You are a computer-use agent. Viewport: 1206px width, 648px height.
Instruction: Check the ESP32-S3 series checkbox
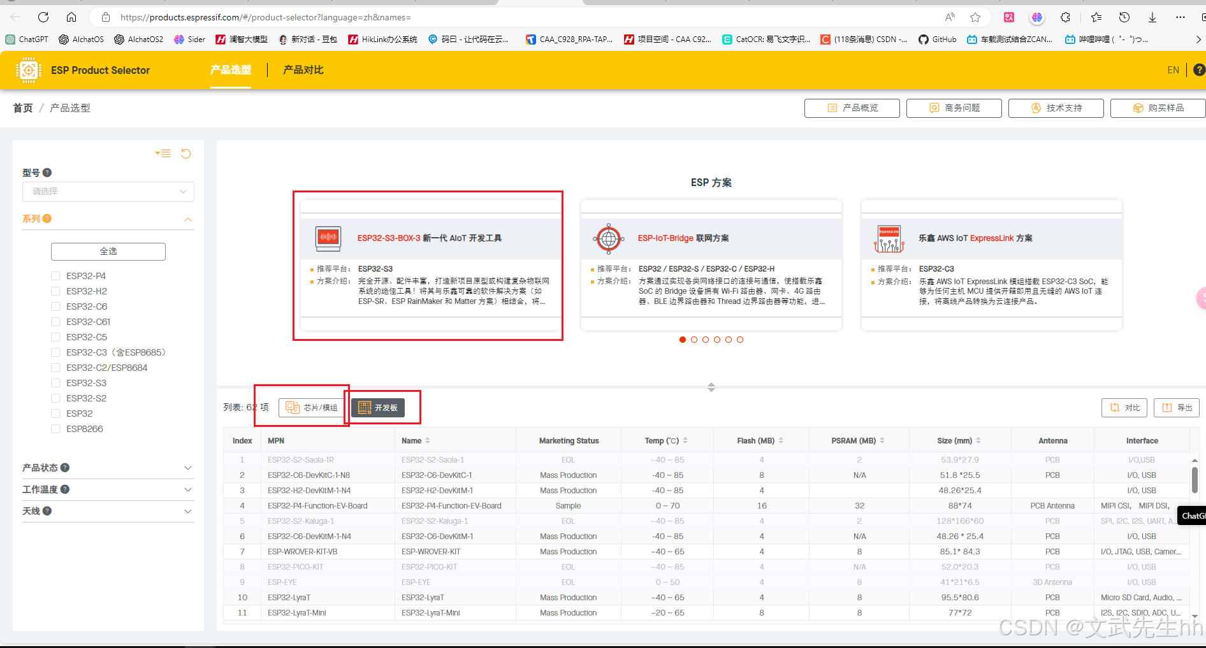[55, 383]
